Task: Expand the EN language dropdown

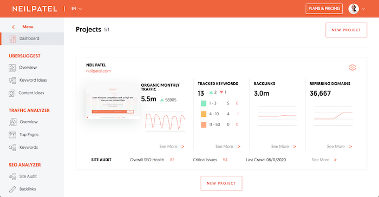Action: click(x=76, y=9)
